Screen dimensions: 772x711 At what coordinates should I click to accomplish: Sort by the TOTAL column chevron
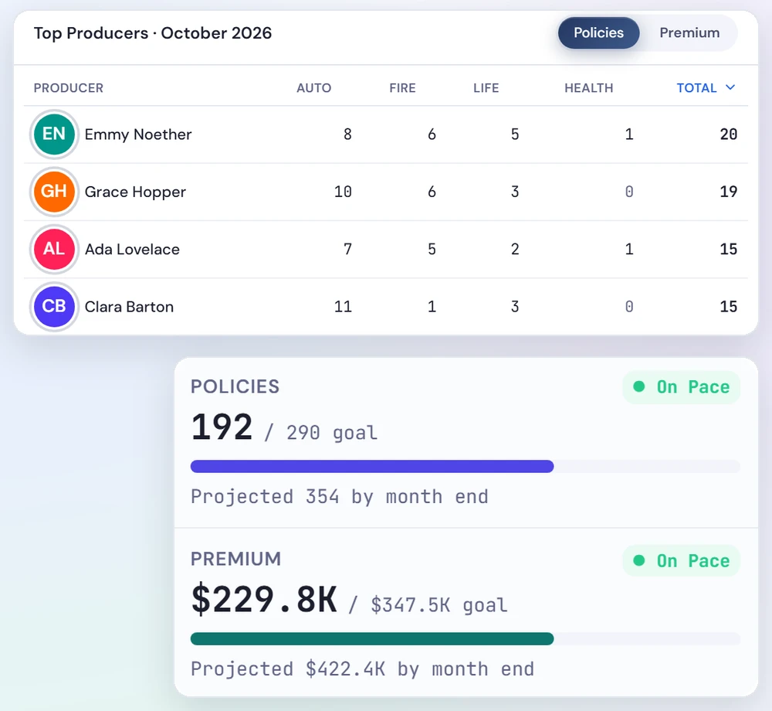click(x=730, y=87)
